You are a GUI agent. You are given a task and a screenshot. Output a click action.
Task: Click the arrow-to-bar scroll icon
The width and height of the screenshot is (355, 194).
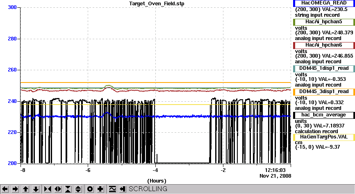(123, 189)
